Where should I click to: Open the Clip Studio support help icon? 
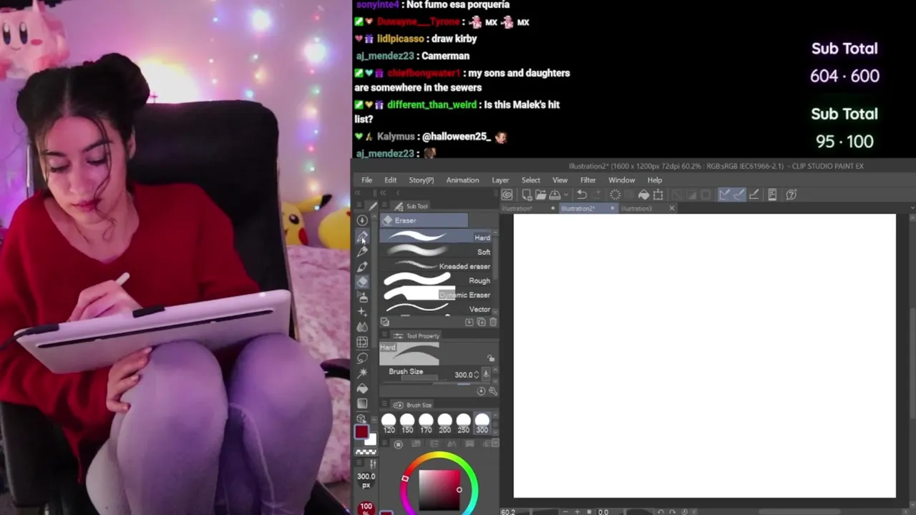(x=791, y=195)
